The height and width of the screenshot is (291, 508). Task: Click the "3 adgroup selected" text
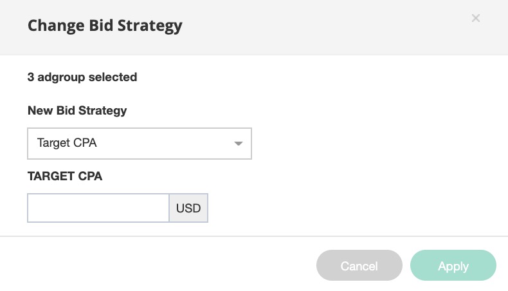pos(82,77)
